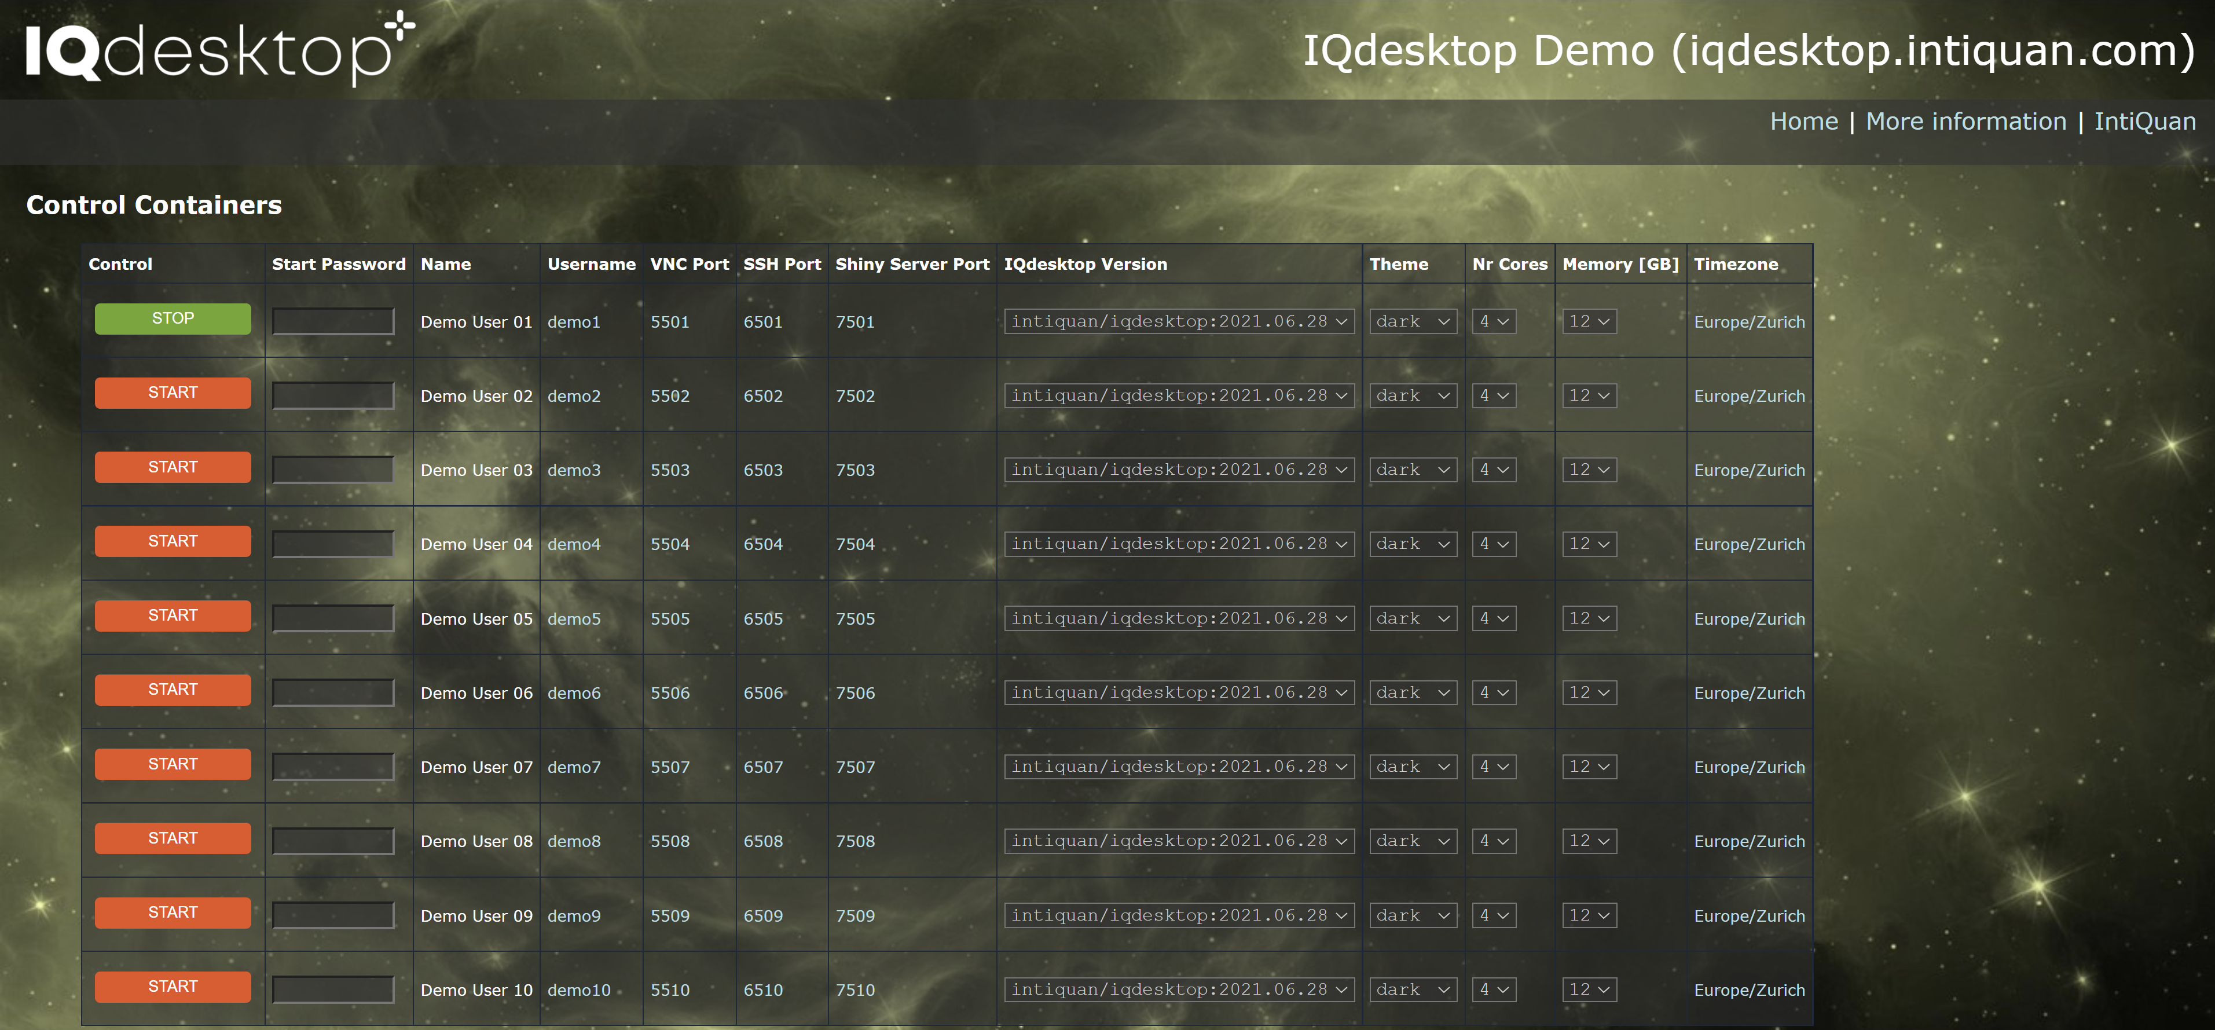Open Nr Cores dropdown for Demo User 06

(1494, 693)
